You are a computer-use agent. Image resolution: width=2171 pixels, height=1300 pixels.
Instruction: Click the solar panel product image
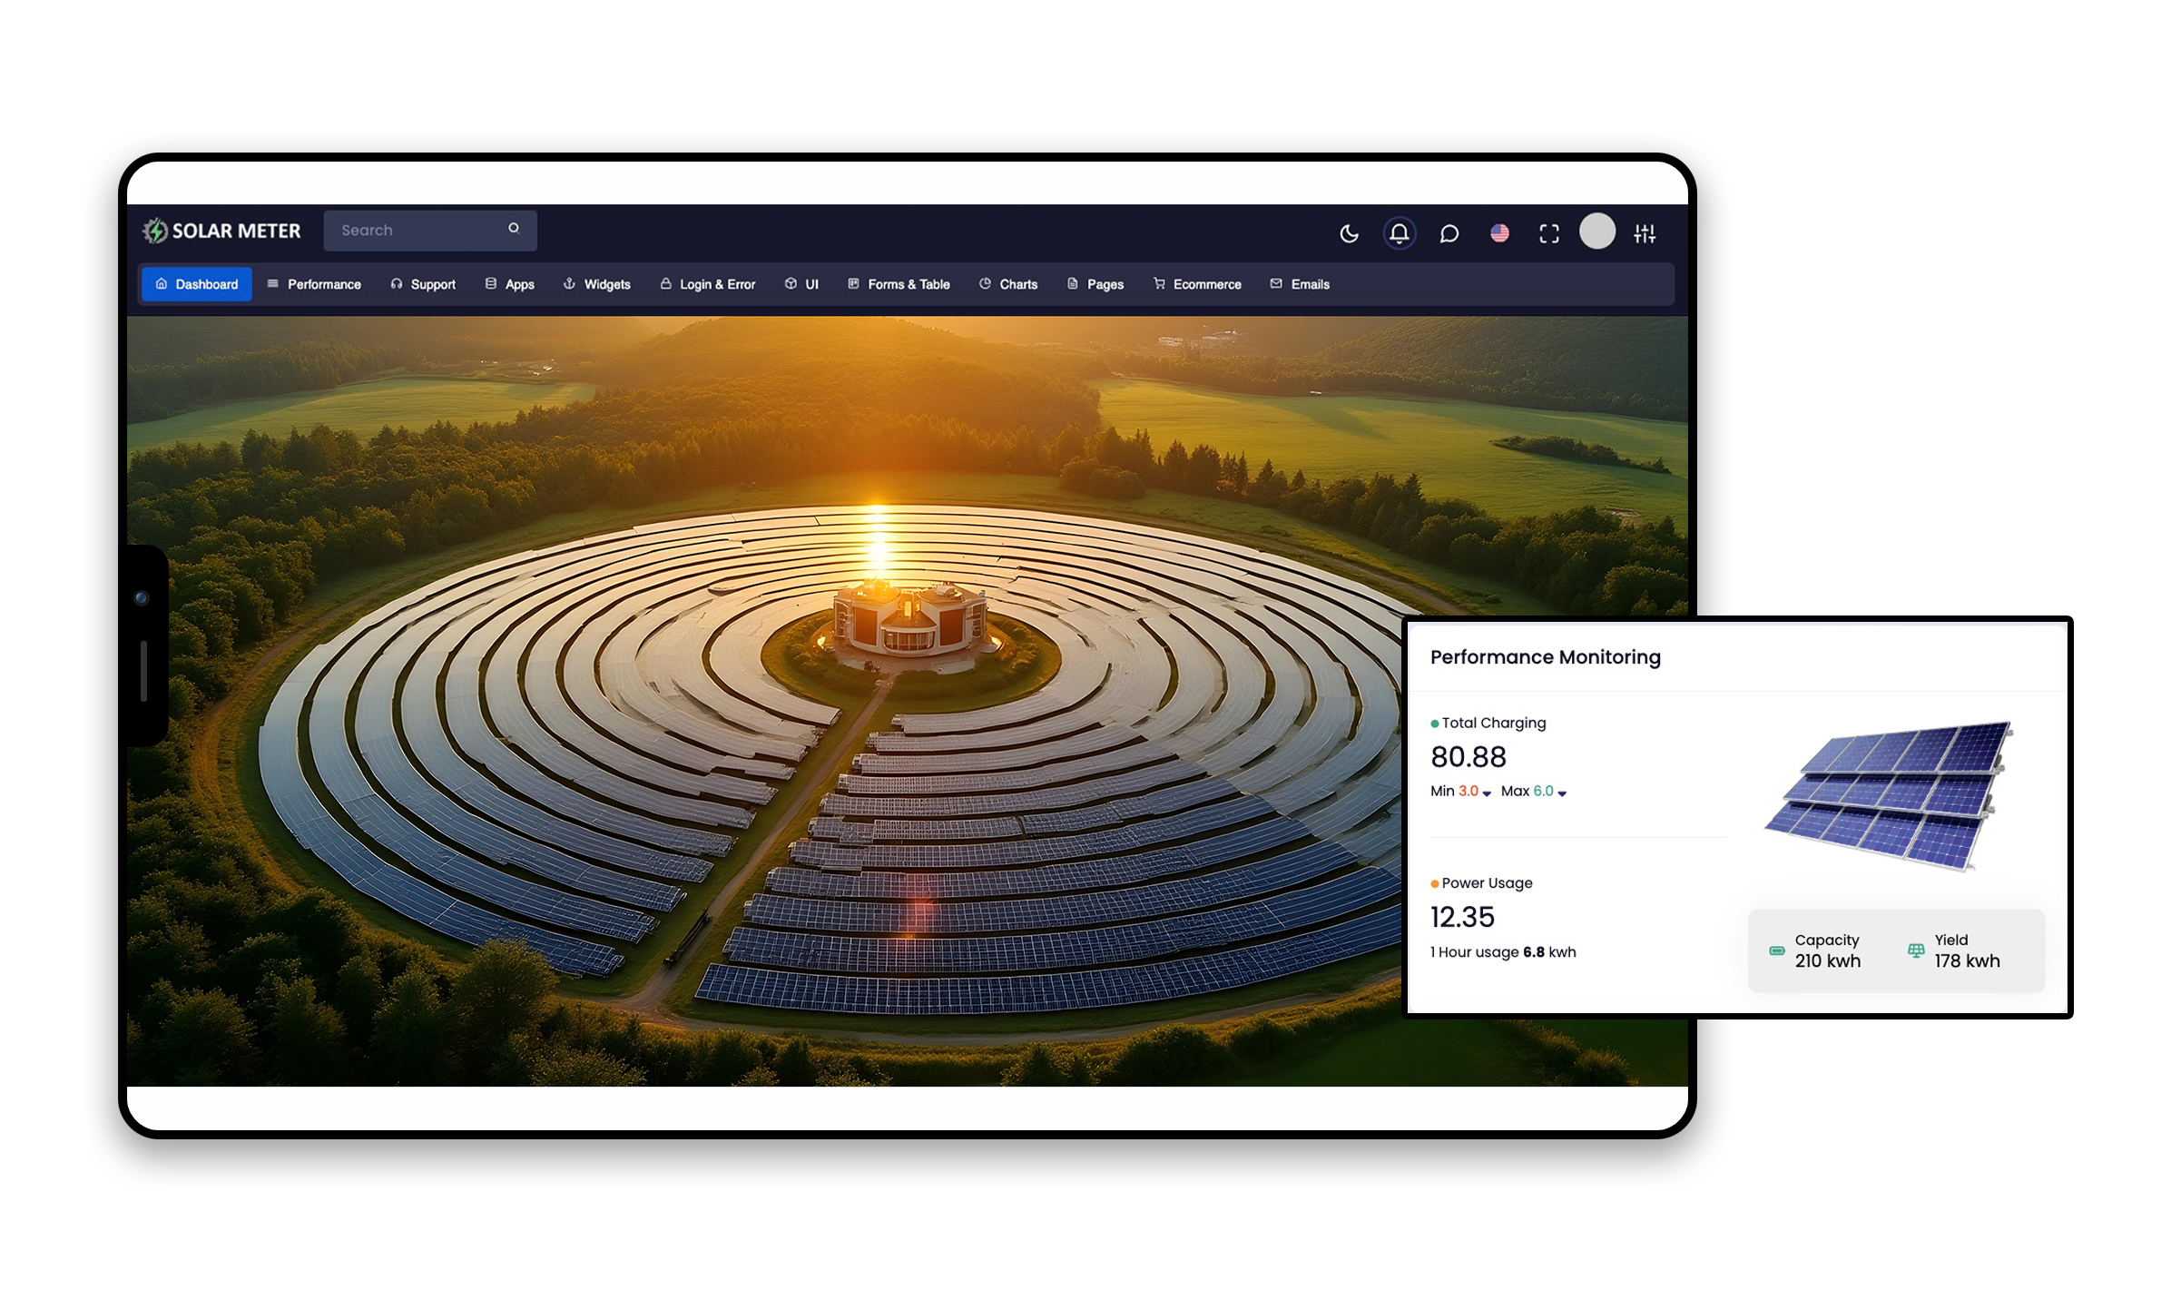tap(1890, 794)
